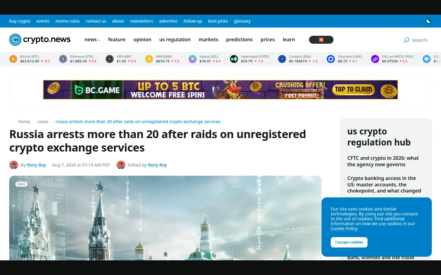
Task: Open the Bitcoin (BTC) ticker icon
Action: [x=13, y=59]
